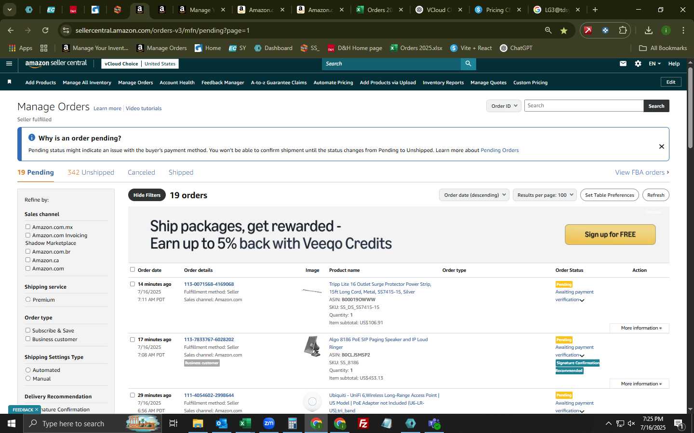
Task: Click the Task View taskbar icon
Action: [173, 423]
